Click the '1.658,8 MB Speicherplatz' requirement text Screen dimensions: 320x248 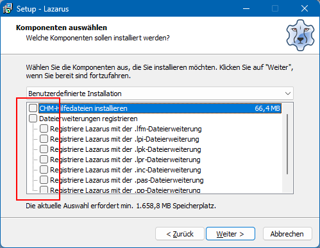(176, 206)
